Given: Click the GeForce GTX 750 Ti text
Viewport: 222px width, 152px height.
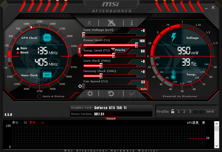Looking at the screenshot, I should [x=111, y=108].
